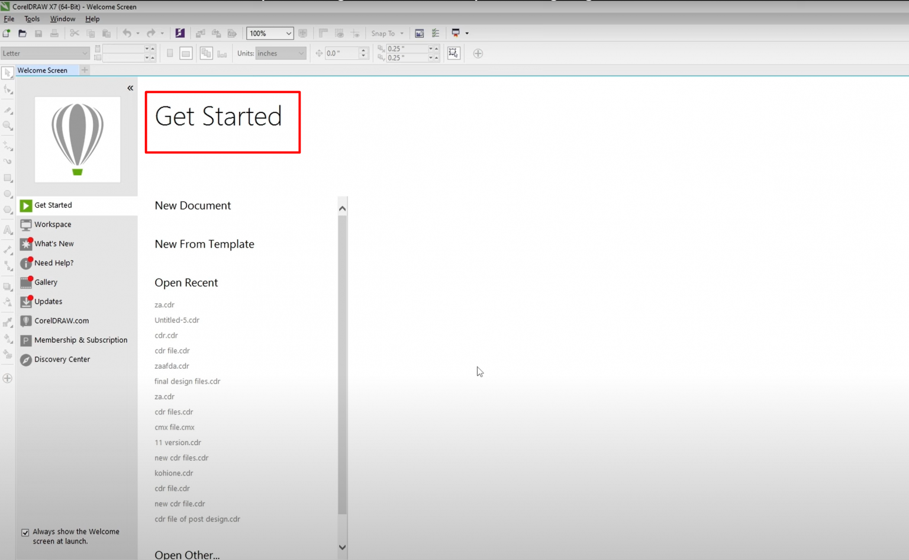
Task: Open recent file final design files.cdr
Action: tap(187, 381)
